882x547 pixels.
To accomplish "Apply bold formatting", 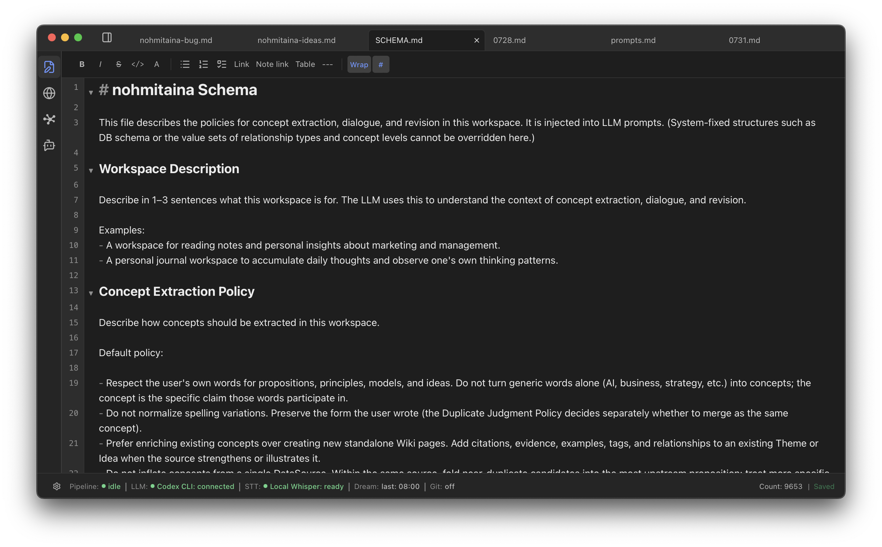I will click(x=82, y=64).
